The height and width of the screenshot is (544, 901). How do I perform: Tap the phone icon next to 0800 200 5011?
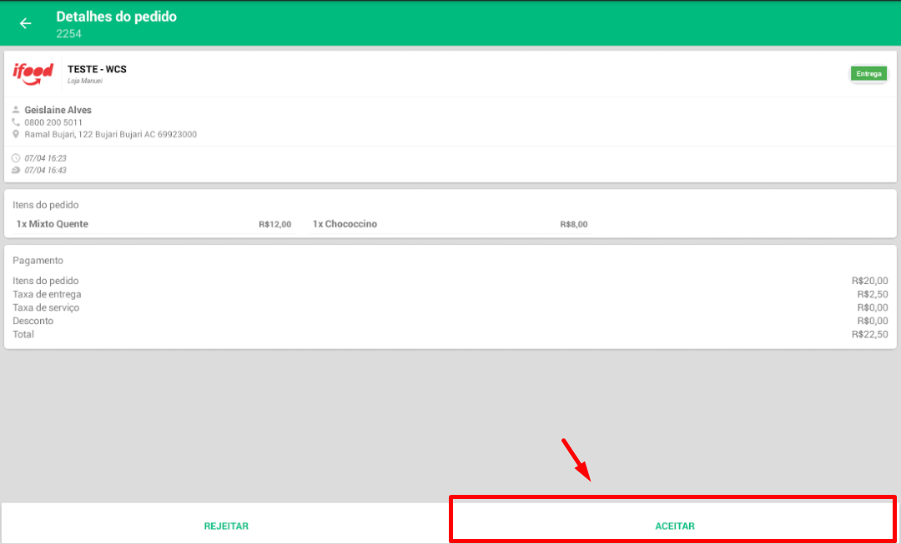pos(16,122)
